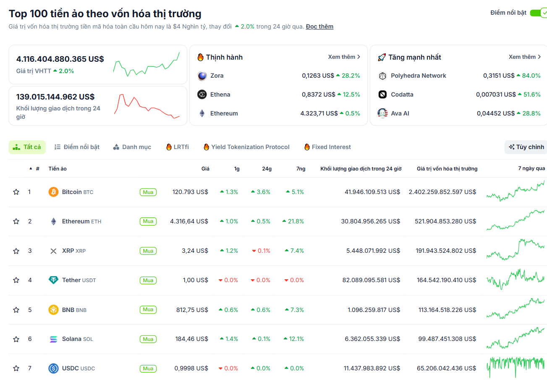Disable the Điểm nổi bật toggle switch
The image size is (547, 380).
pyautogui.click(x=539, y=13)
